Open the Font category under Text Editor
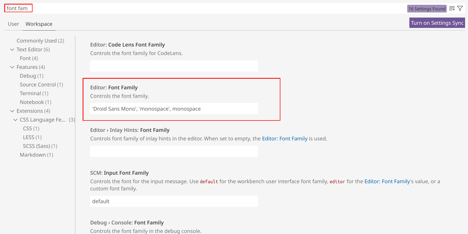Screen dimensions: 468x234 pyautogui.click(x=29, y=58)
